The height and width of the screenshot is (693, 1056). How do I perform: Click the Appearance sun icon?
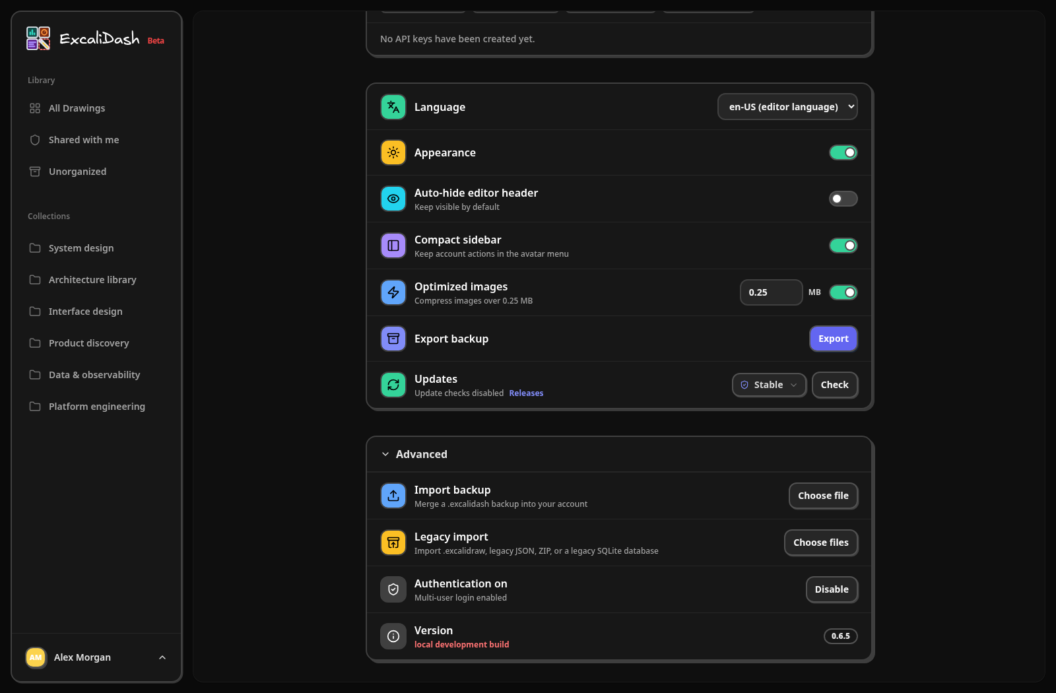pos(393,152)
